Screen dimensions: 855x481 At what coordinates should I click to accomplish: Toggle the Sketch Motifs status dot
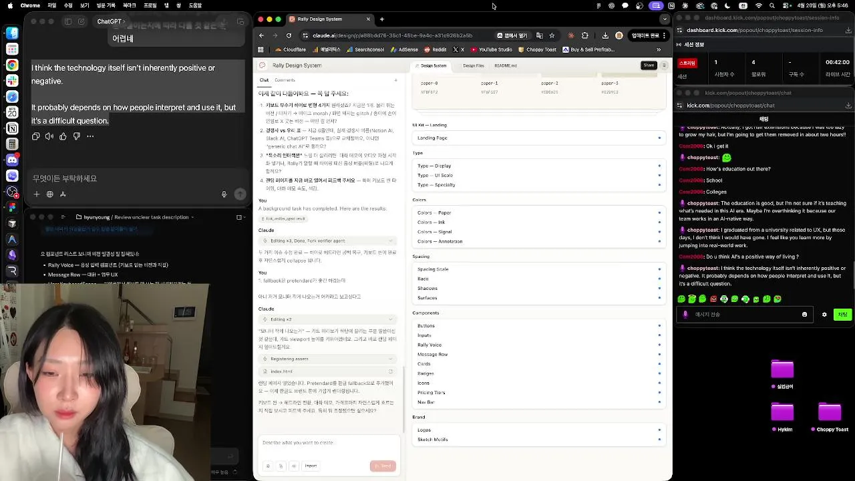coord(659,439)
